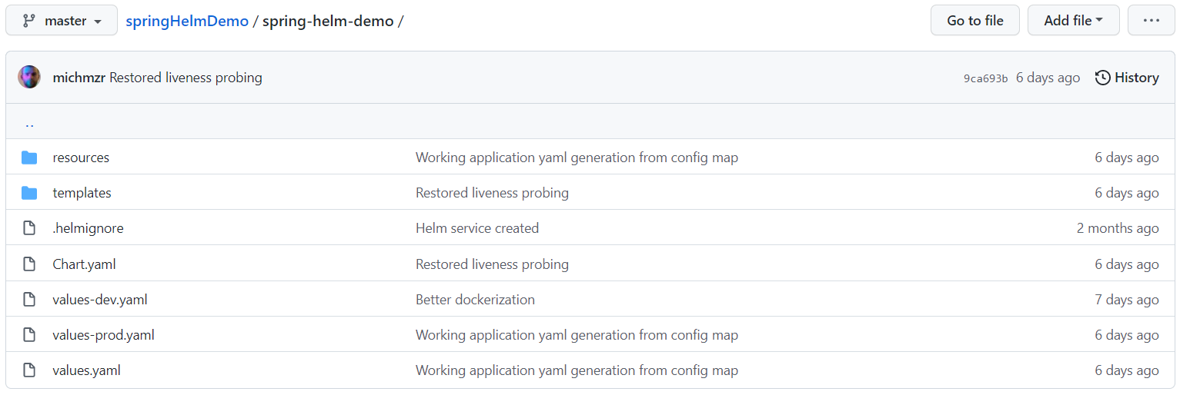Click the templates folder icon

29,193
